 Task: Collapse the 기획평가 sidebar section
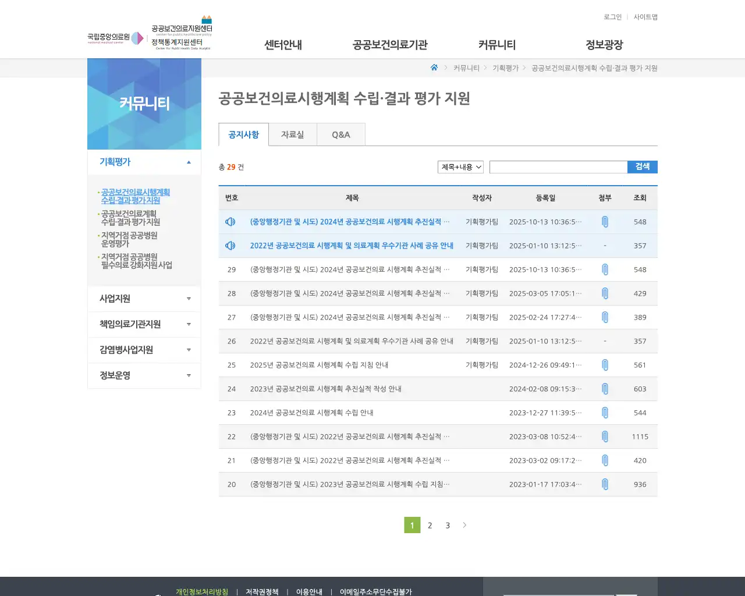tap(144, 162)
